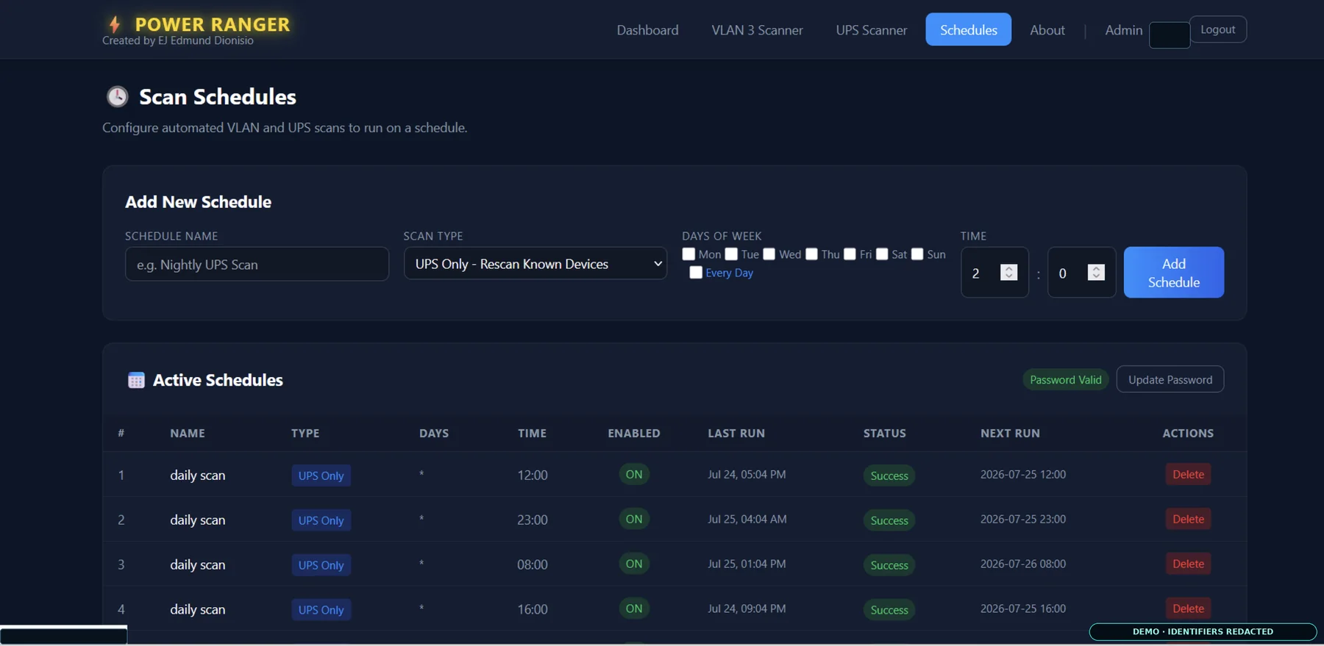Click the minute spinner arrows

point(1095,272)
